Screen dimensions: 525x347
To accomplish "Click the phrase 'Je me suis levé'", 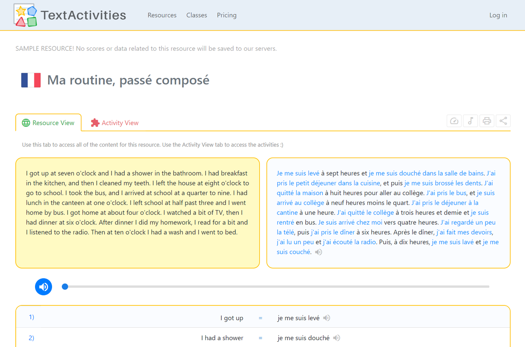I will (x=298, y=173).
